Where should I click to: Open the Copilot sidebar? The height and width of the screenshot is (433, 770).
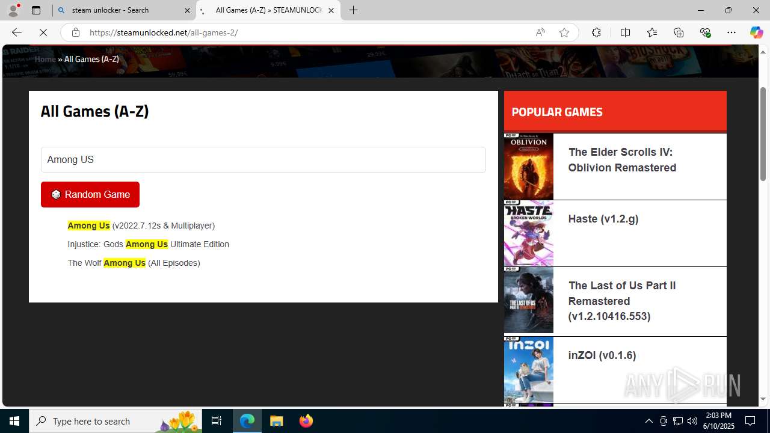pos(756,32)
